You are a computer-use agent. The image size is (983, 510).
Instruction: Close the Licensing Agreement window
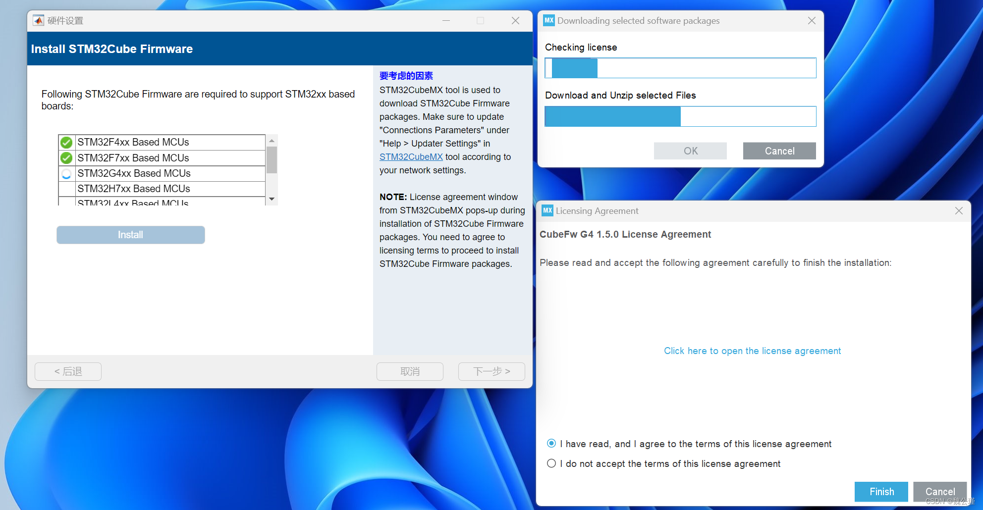click(x=959, y=211)
